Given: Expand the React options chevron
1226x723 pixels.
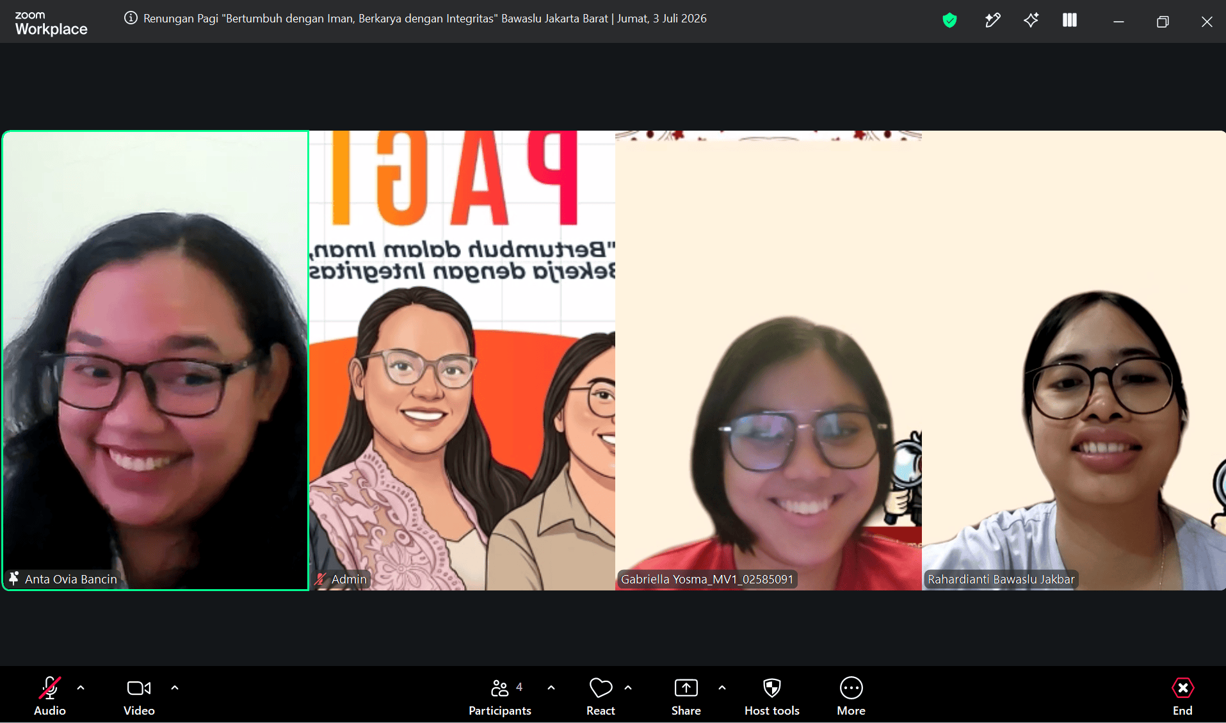Looking at the screenshot, I should click(x=628, y=688).
